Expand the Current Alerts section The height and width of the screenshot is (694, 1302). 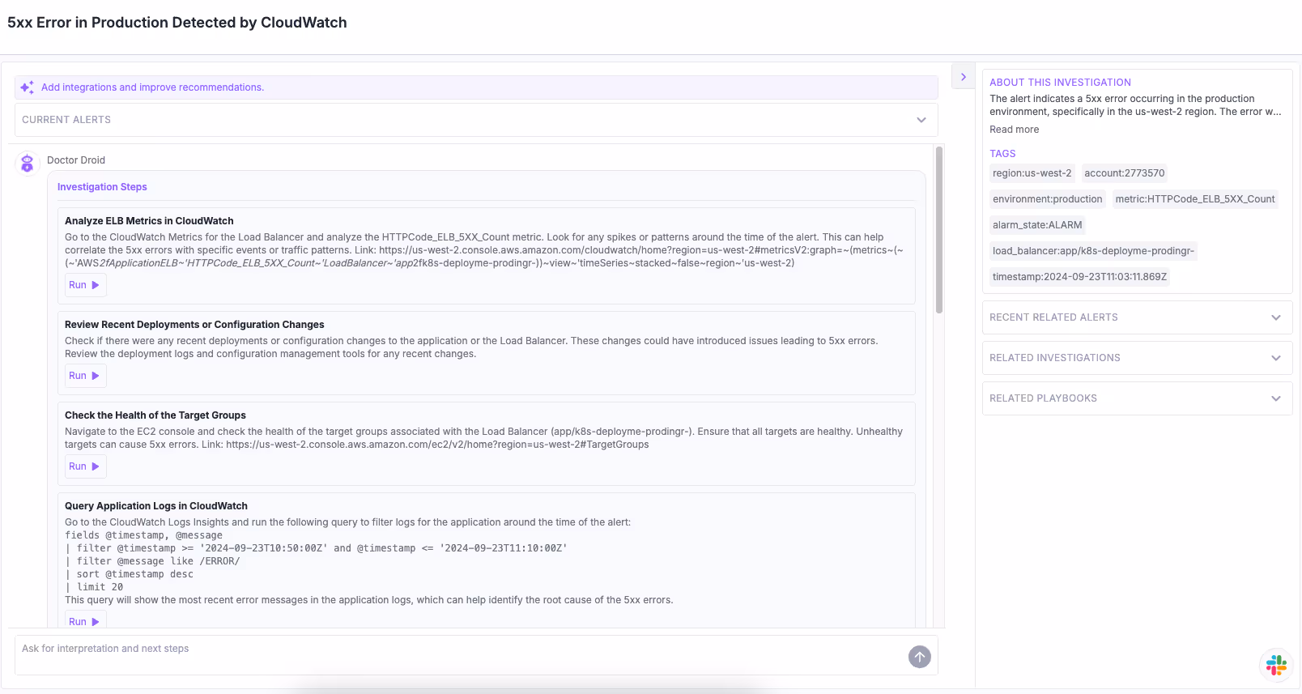tap(476, 120)
